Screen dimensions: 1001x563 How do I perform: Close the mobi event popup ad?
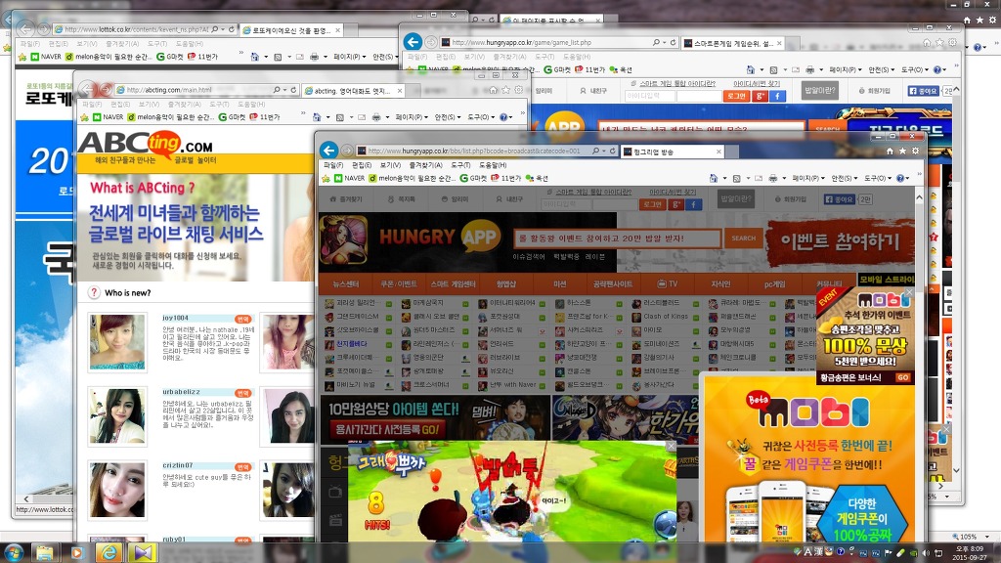click(909, 292)
